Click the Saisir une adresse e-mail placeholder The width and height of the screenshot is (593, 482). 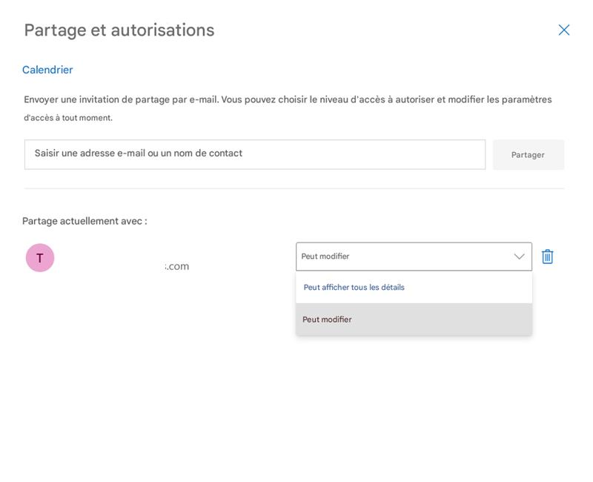(139, 153)
